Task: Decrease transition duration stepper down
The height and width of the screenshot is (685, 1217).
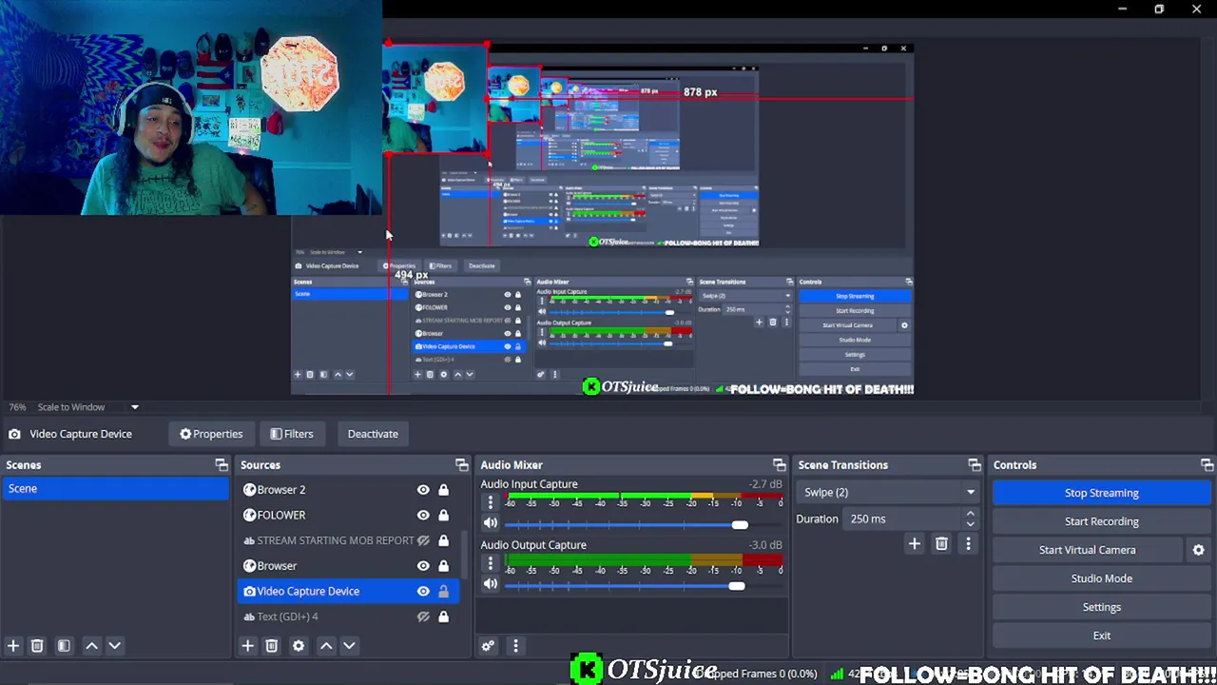Action: 970,524
